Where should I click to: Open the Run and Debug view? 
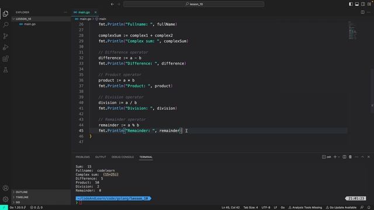[x=5, y=47]
